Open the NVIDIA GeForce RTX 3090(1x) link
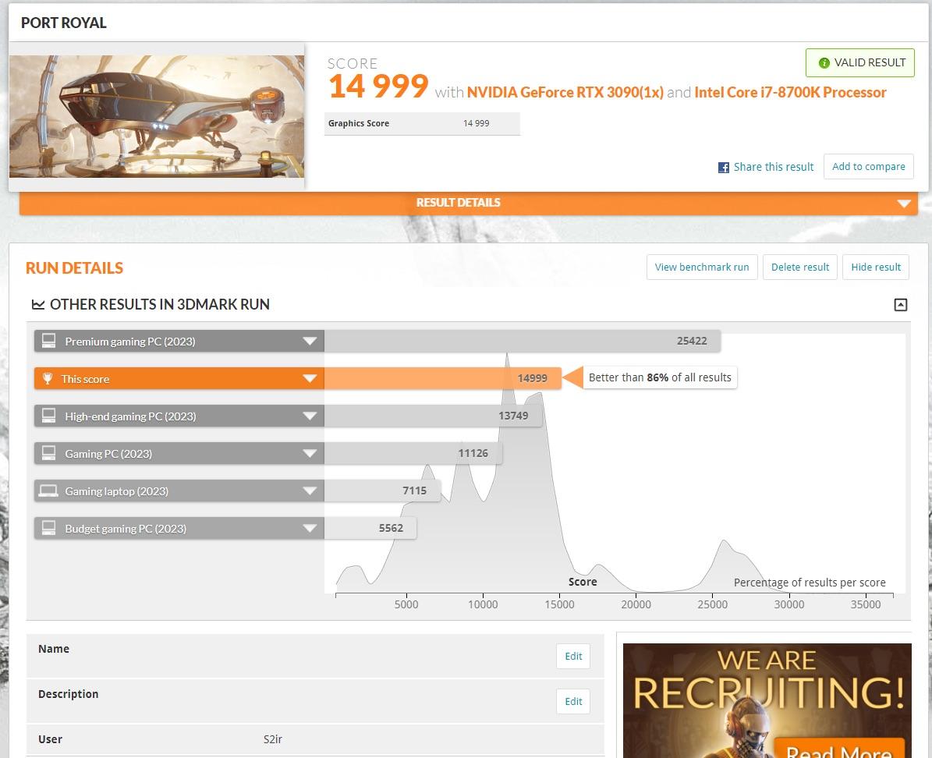Screen dimensions: 932x758 (x=565, y=92)
